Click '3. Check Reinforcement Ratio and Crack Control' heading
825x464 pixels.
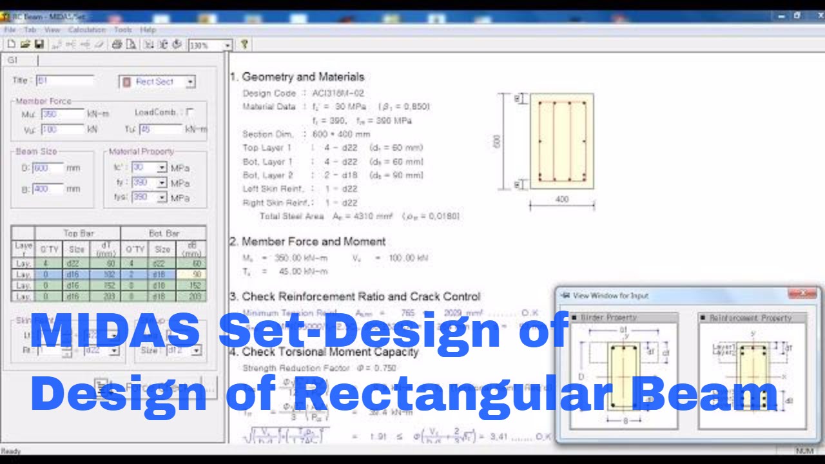pos(355,296)
